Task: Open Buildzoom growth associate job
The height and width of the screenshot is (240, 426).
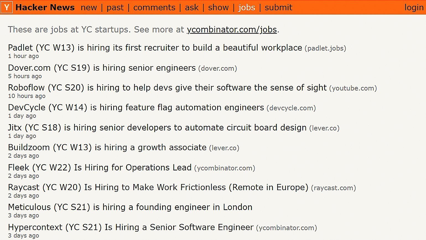Action: coord(107,147)
